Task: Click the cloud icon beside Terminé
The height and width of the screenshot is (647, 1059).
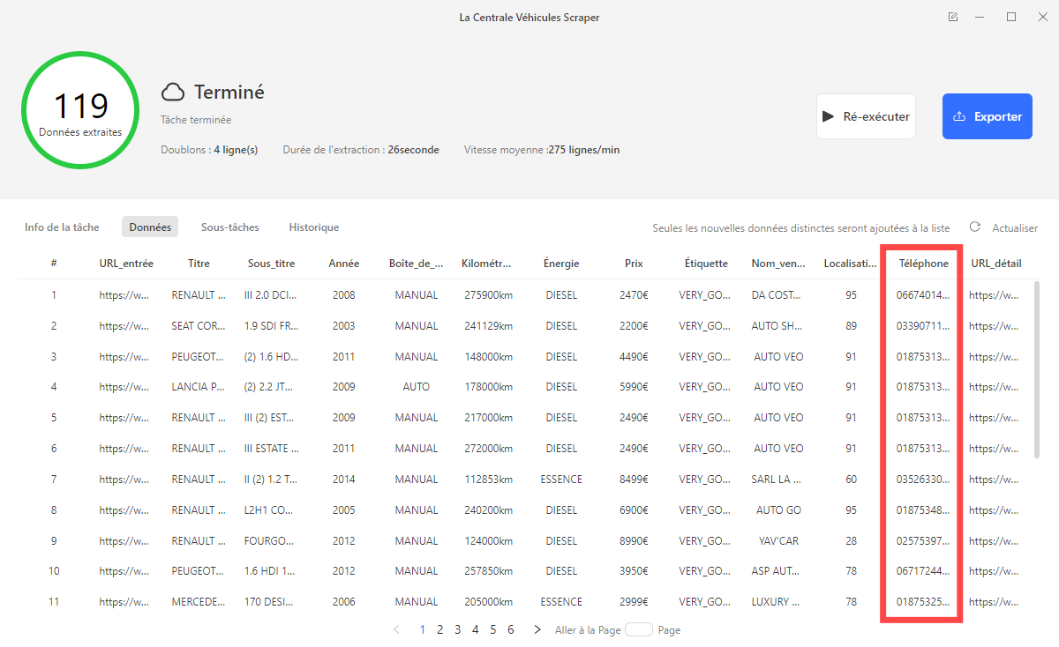Action: [173, 92]
